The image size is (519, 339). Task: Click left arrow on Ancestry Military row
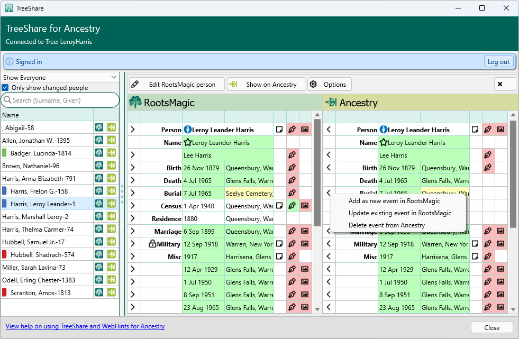(x=329, y=244)
